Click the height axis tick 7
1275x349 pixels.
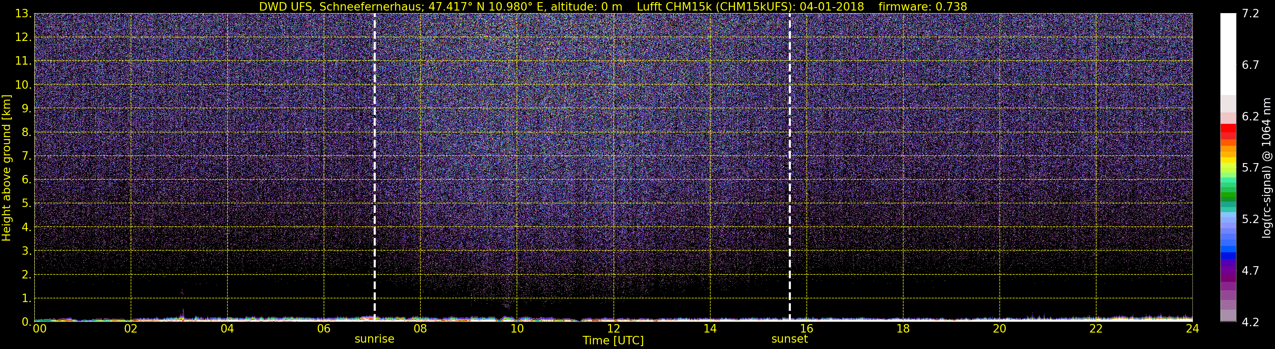[26, 156]
